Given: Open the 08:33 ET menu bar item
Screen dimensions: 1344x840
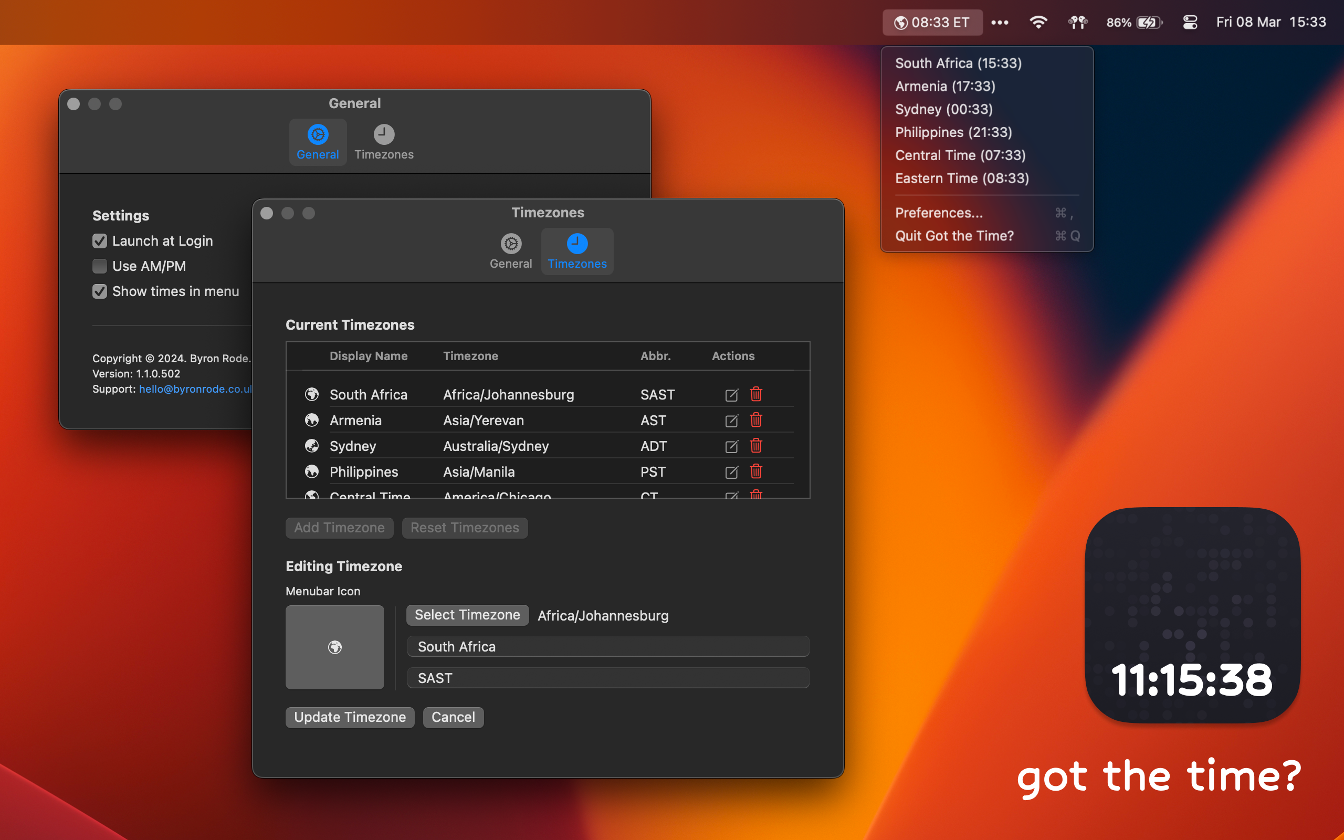Looking at the screenshot, I should pyautogui.click(x=932, y=22).
